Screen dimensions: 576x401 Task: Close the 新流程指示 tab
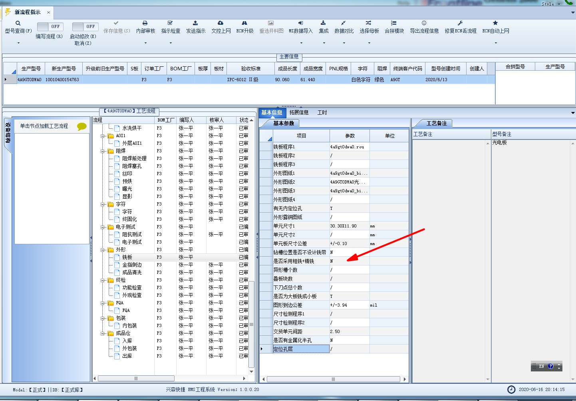click(48, 12)
